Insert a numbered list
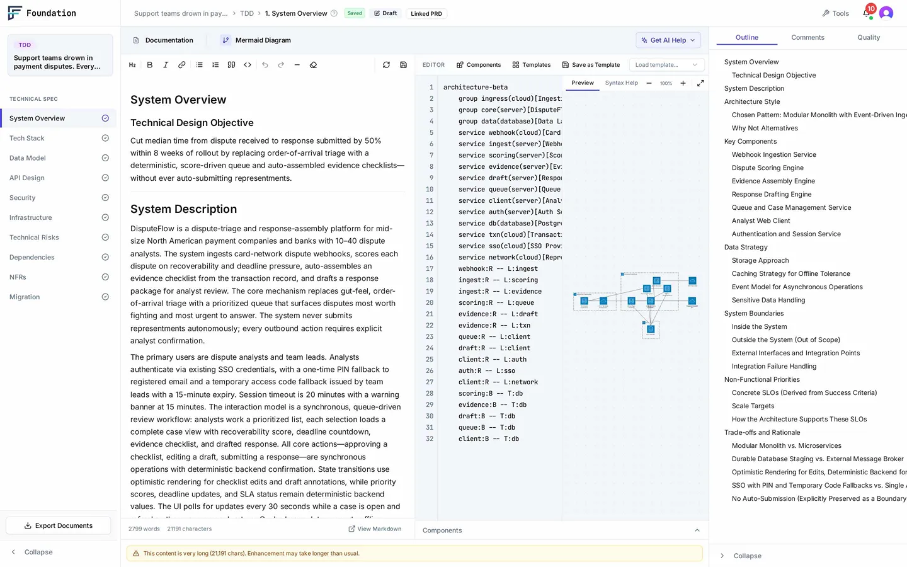The height and width of the screenshot is (567, 907). tap(215, 65)
